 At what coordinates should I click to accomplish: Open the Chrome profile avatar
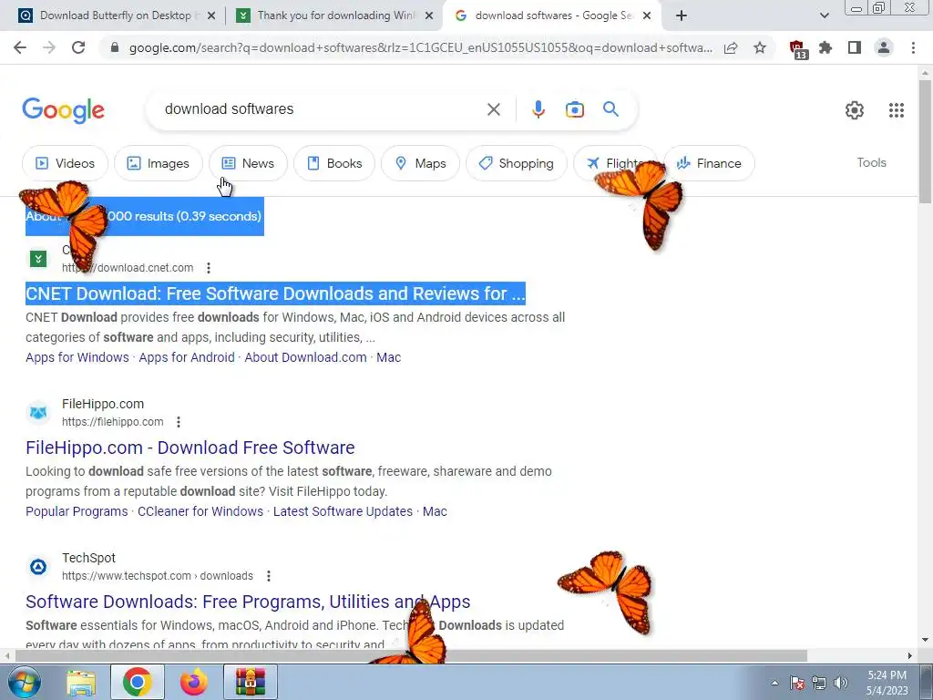pyautogui.click(x=884, y=47)
